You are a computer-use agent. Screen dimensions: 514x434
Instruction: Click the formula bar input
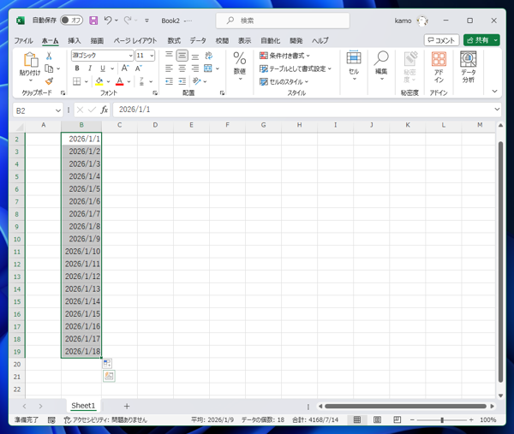(x=303, y=110)
